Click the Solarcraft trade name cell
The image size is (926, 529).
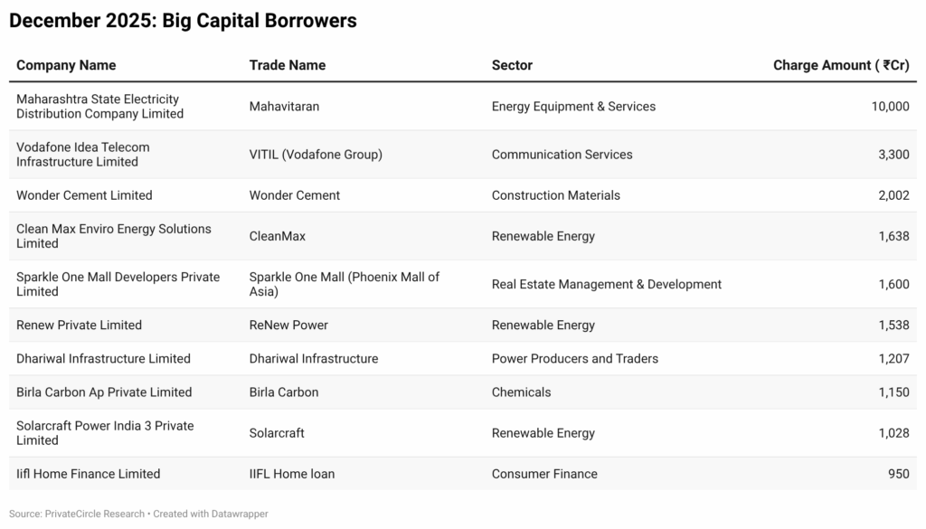coord(277,433)
